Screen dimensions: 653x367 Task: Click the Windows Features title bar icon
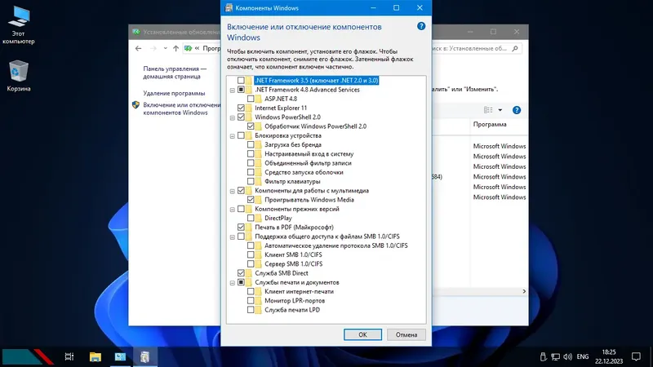(x=229, y=7)
